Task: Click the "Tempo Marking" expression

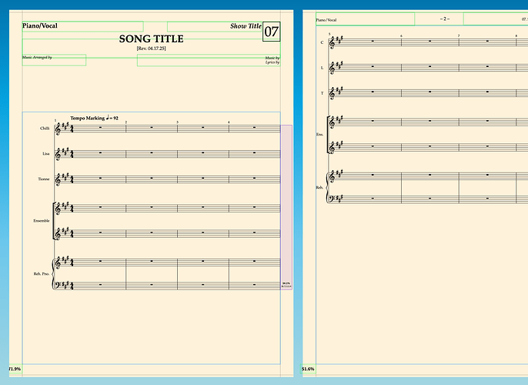Action: coord(88,118)
